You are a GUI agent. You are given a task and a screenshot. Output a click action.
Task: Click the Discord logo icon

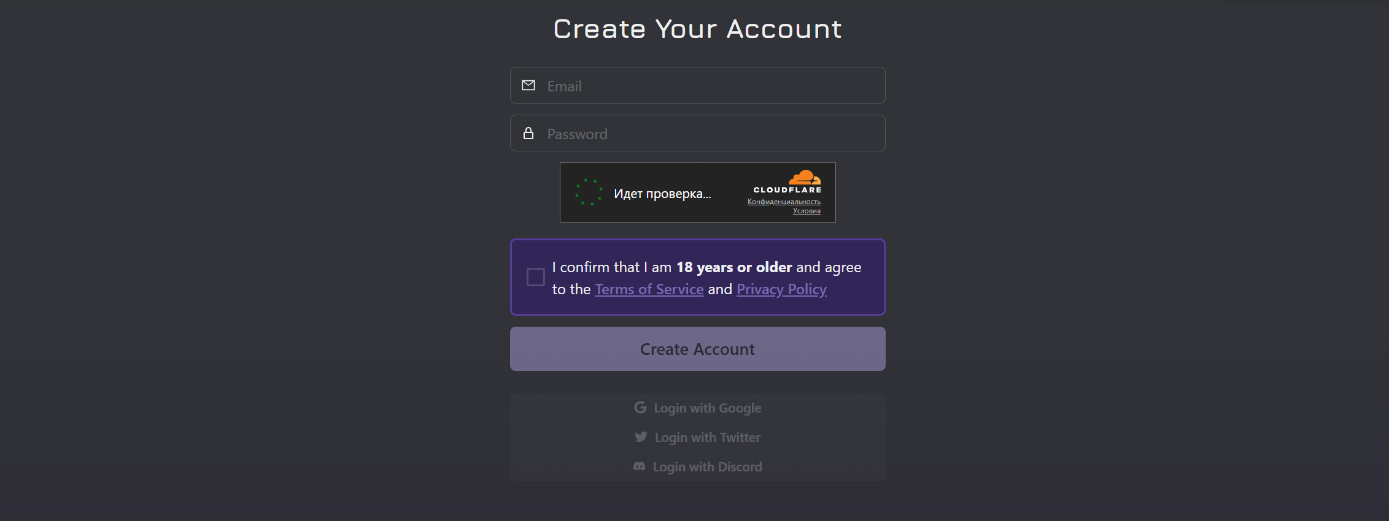click(x=640, y=466)
